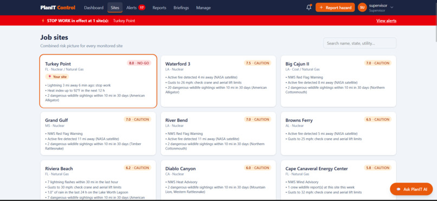The width and height of the screenshot is (437, 201).
Task: Expand the supervisor account dropdown chevron
Action: (x=392, y=8)
